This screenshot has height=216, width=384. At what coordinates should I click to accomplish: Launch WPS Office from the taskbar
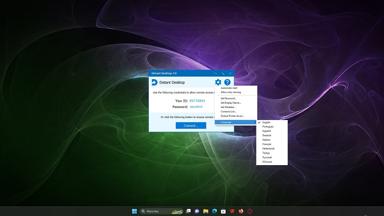(x=232, y=211)
